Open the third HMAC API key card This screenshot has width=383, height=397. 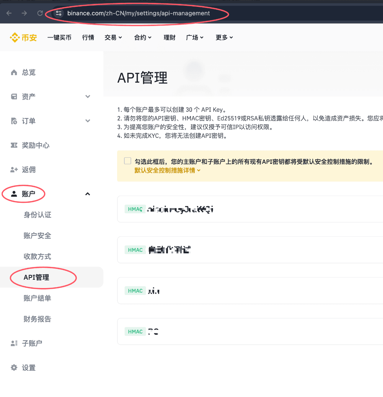coord(250,291)
